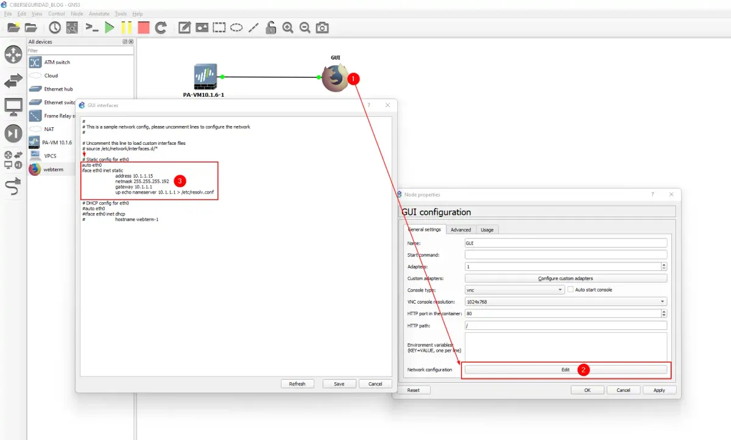Click the lock items padlock icon
This screenshot has height=440, width=731.
[270, 27]
